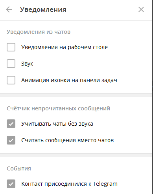Click the divider above Счётчик непрочитанных сообщений
This screenshot has width=153, height=194.
click(x=76, y=95)
